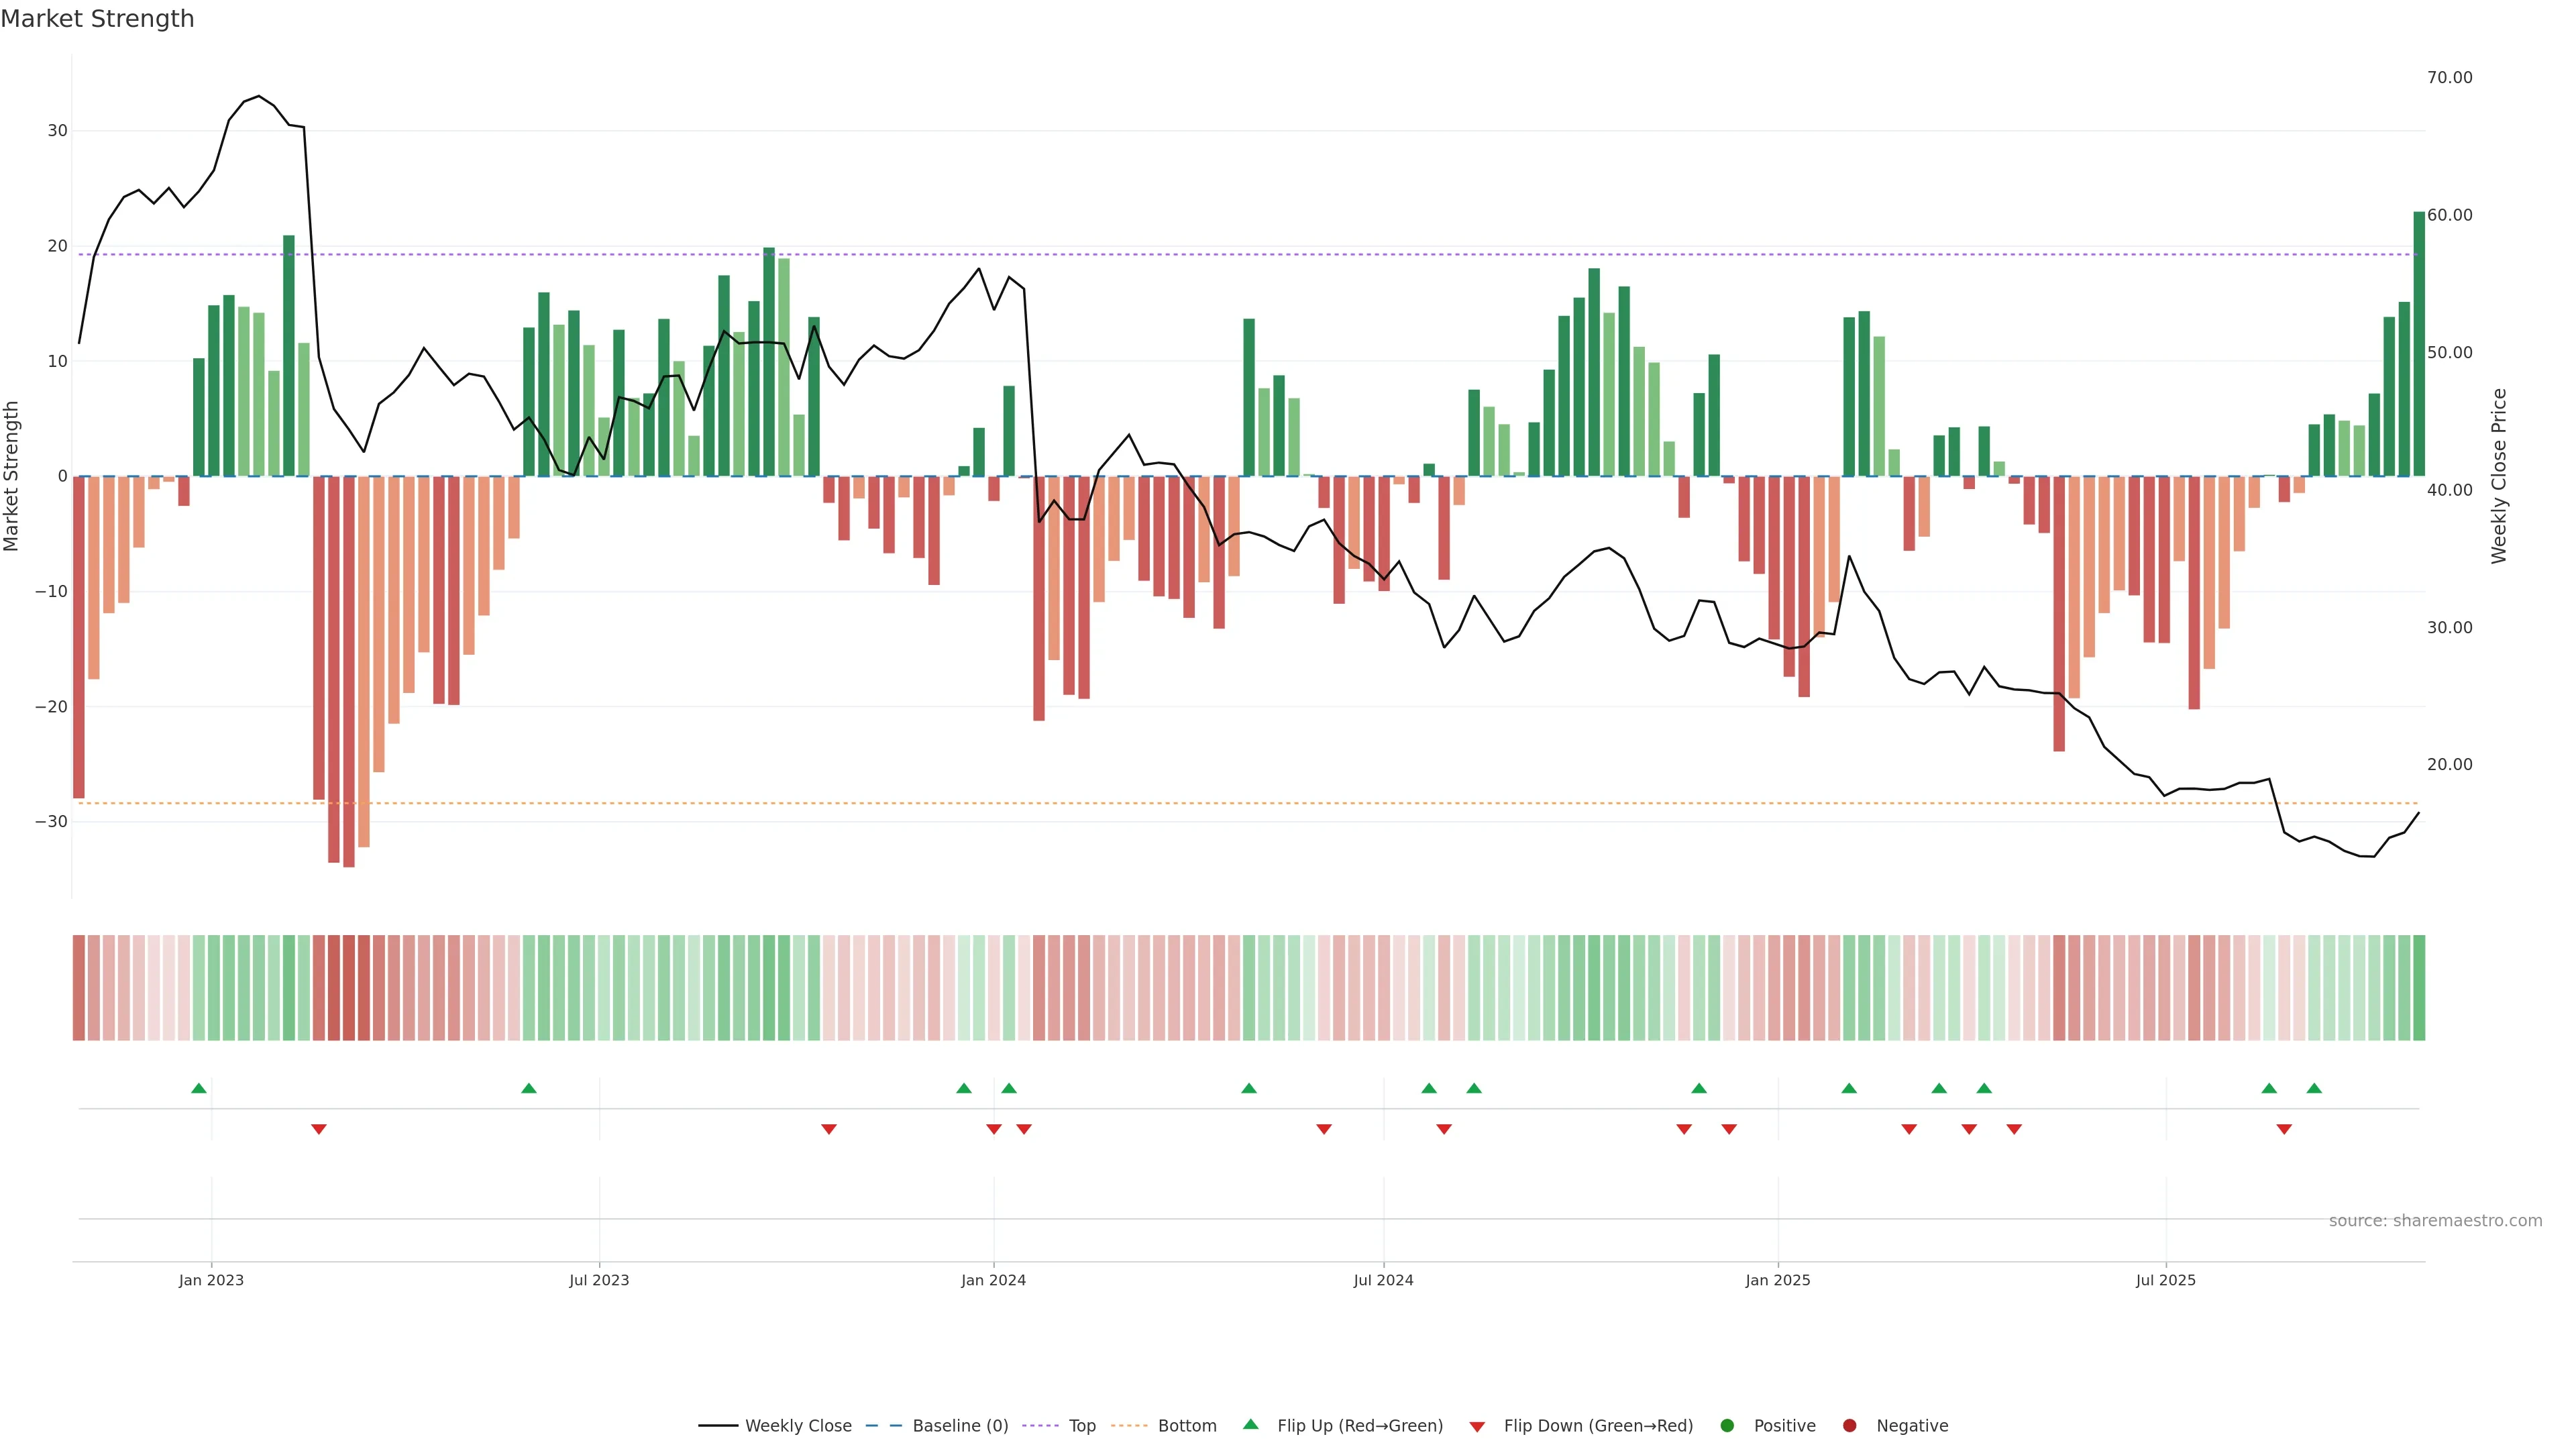
Task: Click the red Flip Down triangle legend icon
Action: 1477,1427
